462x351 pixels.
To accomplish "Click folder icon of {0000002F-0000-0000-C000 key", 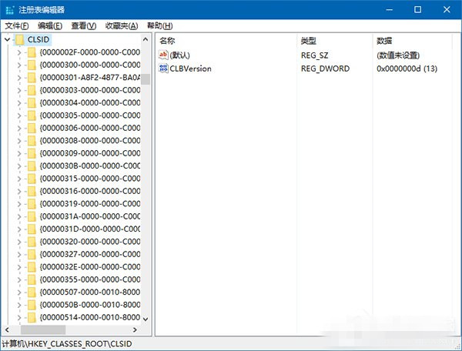I will click(x=32, y=52).
